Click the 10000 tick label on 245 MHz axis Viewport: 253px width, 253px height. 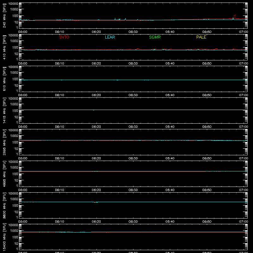[x=13, y=4]
